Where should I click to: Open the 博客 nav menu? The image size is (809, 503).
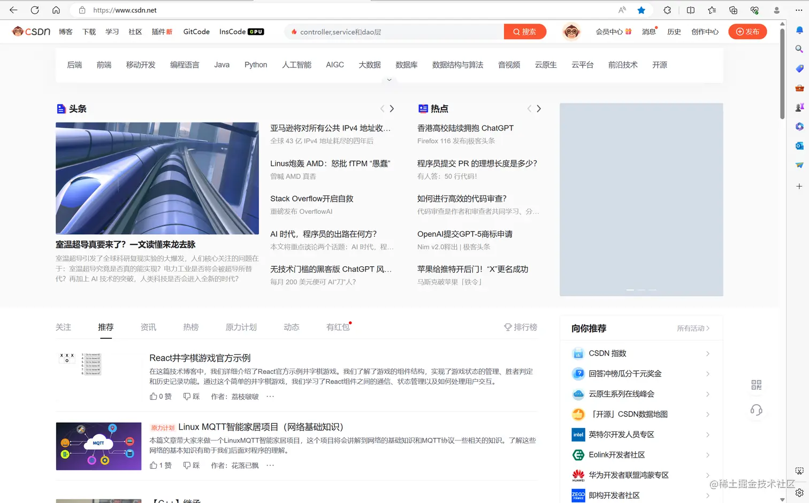click(x=66, y=32)
